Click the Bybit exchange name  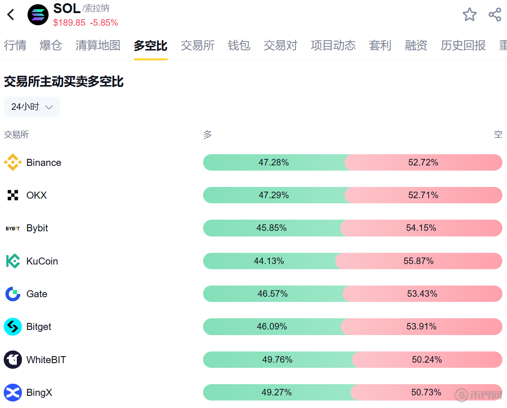tap(37, 228)
